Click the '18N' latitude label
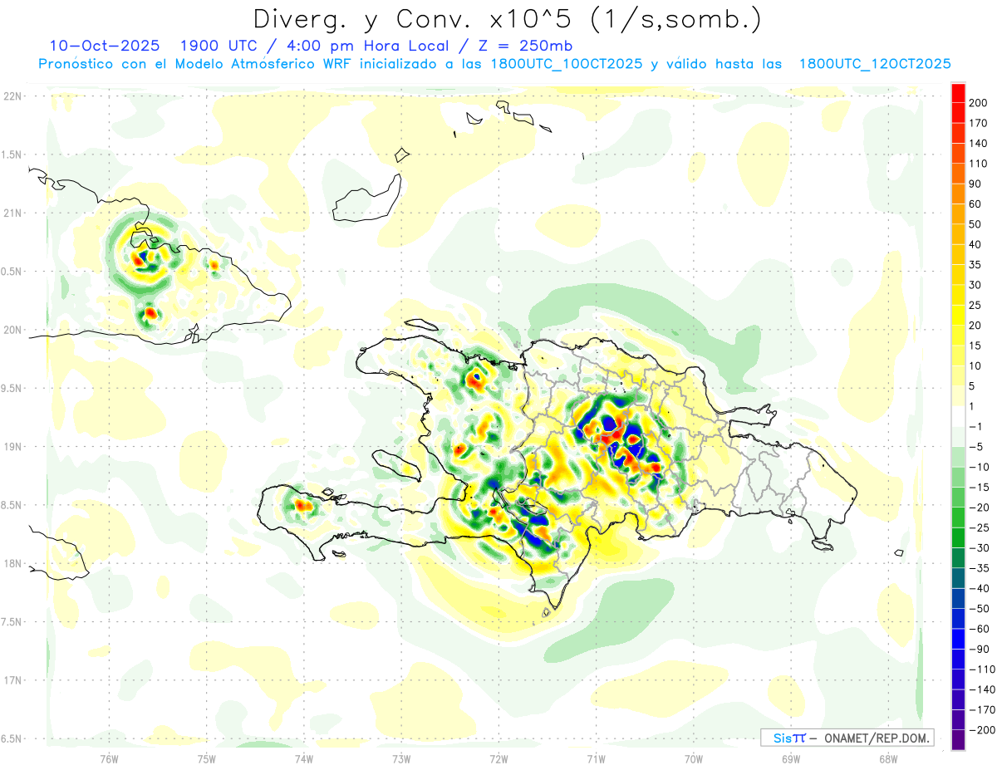The image size is (997, 770). click(x=12, y=563)
